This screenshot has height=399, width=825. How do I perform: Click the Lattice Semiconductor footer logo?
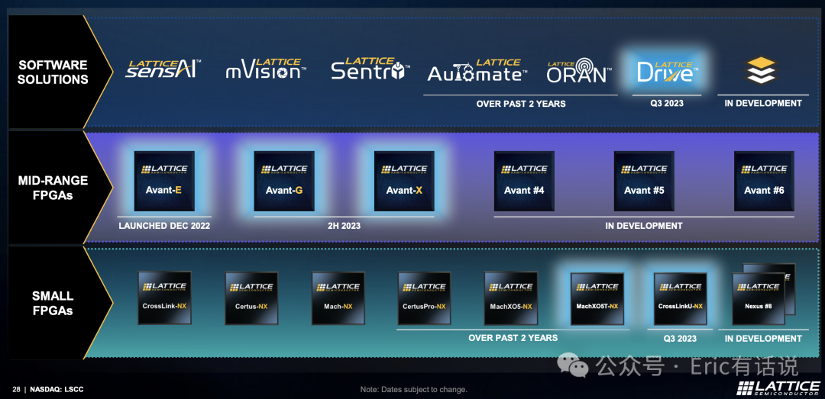point(778,387)
